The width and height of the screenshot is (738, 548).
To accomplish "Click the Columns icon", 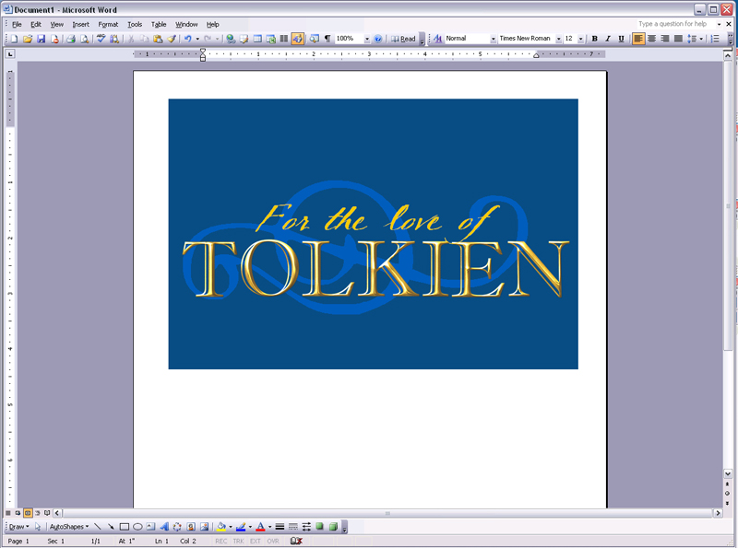I will tap(284, 39).
